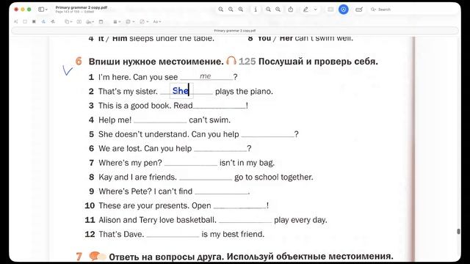This screenshot has width=470, height=264.
Task: Click the text 'Where's my pen?'
Action: 130,163
